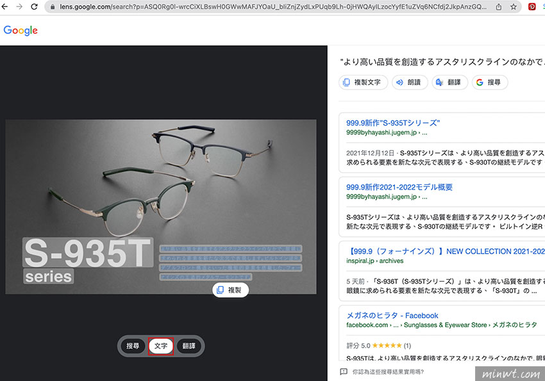545x381 pixels.
Task: Switch to the 文字 mode tab
Action: (161, 346)
